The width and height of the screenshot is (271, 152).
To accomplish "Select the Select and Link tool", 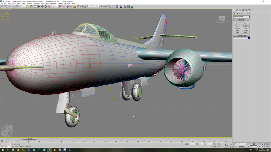I will coord(10,6).
